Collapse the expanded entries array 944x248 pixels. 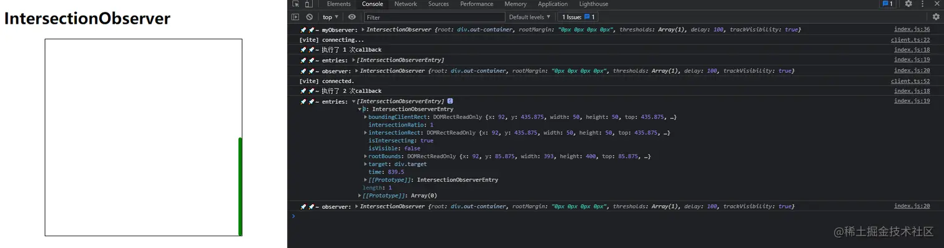(x=353, y=101)
